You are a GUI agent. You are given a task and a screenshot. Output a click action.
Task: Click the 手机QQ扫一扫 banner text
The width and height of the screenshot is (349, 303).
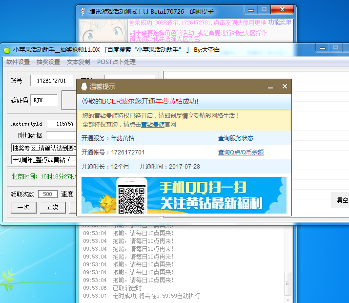click(203, 188)
